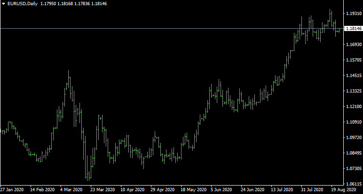Click price axis label 1.13325

click(x=353, y=91)
